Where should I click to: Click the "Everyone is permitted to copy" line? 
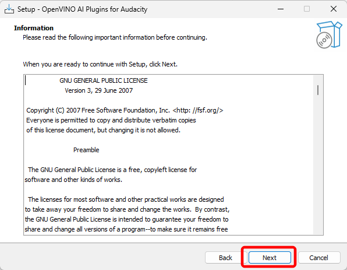111,120
